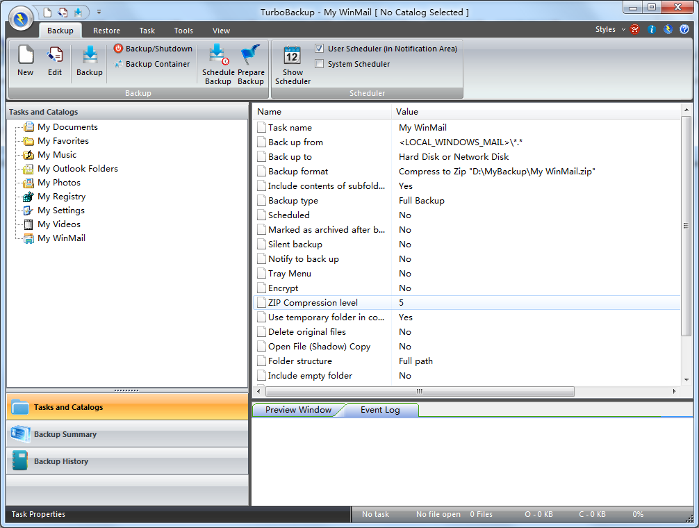
Task: Click Backup download icon in quick access toolbar
Action: 78,12
